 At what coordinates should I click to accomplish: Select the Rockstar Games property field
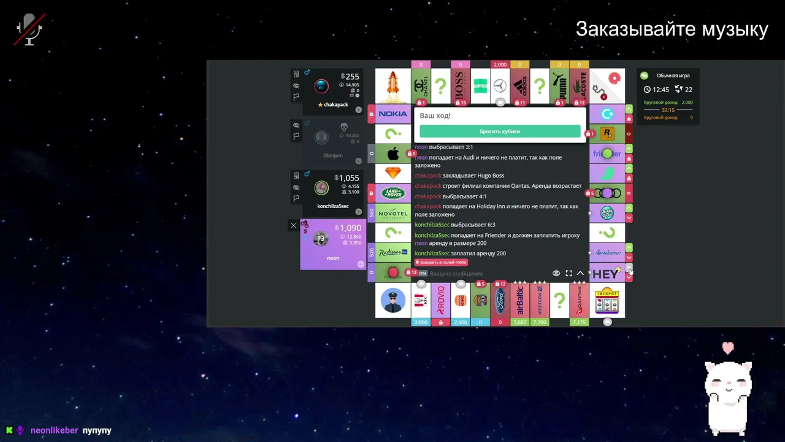(607, 133)
